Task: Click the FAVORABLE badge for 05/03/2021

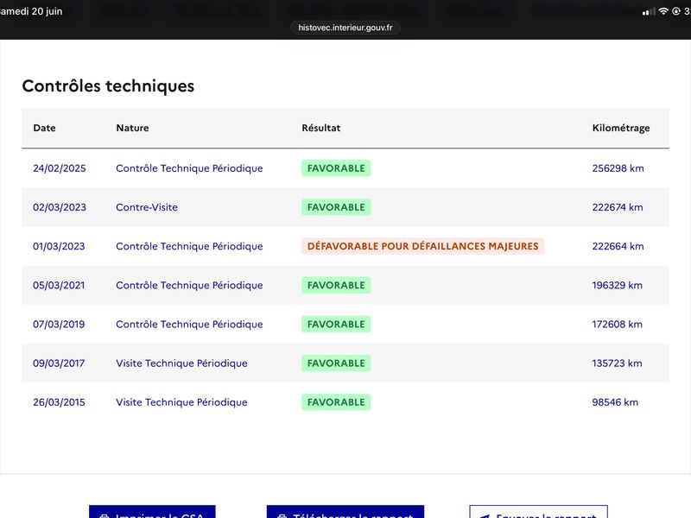Action: (x=336, y=285)
